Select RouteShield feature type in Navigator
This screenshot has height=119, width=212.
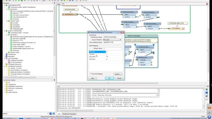pos(16,27)
